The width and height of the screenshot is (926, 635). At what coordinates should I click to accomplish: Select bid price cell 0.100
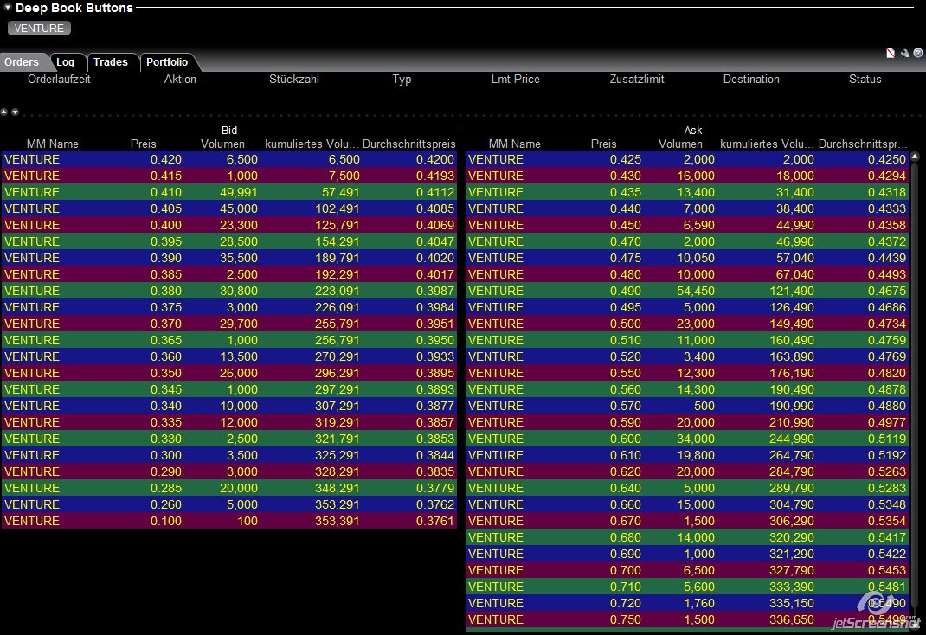[x=166, y=521]
